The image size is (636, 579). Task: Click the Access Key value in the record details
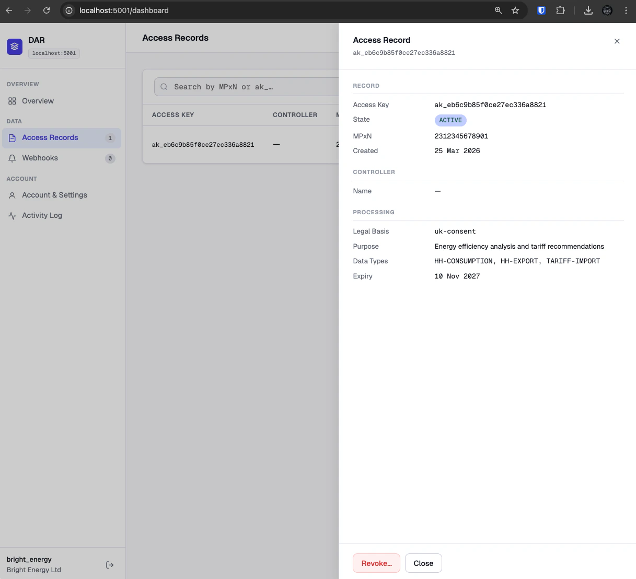(x=490, y=105)
